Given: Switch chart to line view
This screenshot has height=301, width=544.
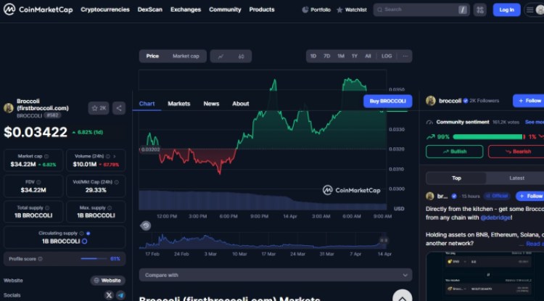Looking at the screenshot, I should pos(221,56).
